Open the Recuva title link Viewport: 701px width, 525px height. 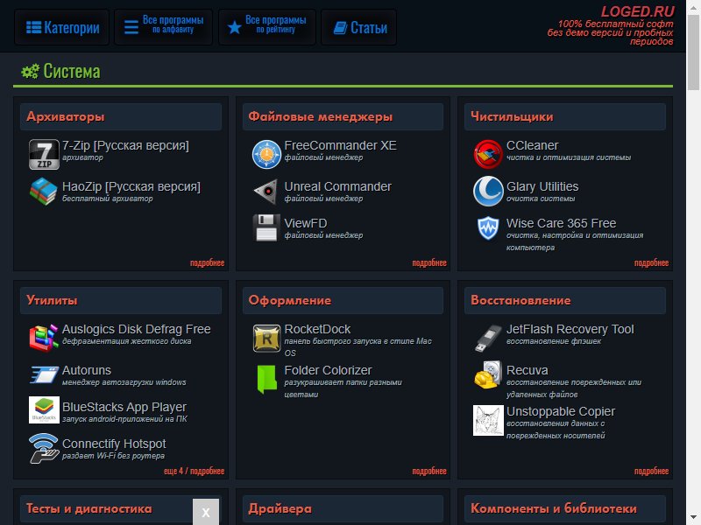coord(528,370)
